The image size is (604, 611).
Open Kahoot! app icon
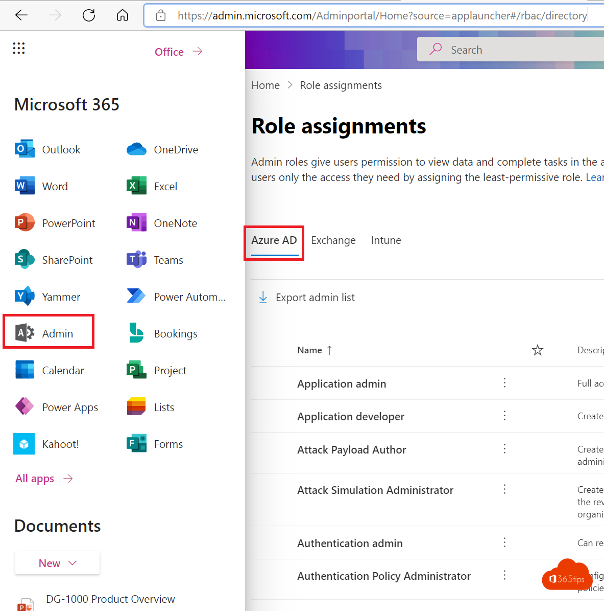[x=24, y=444]
